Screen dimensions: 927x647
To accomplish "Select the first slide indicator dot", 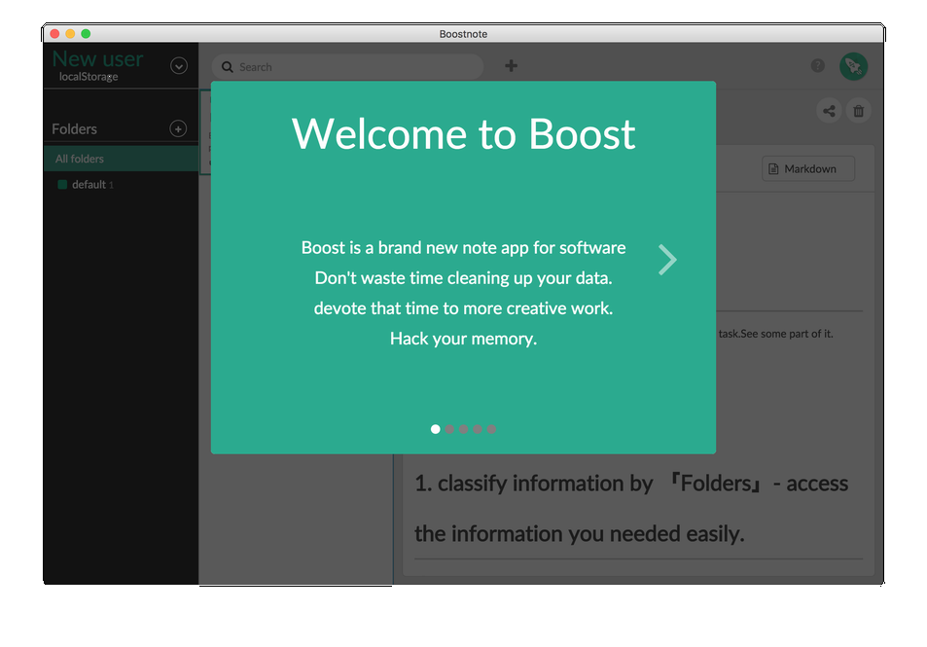I will coord(435,429).
